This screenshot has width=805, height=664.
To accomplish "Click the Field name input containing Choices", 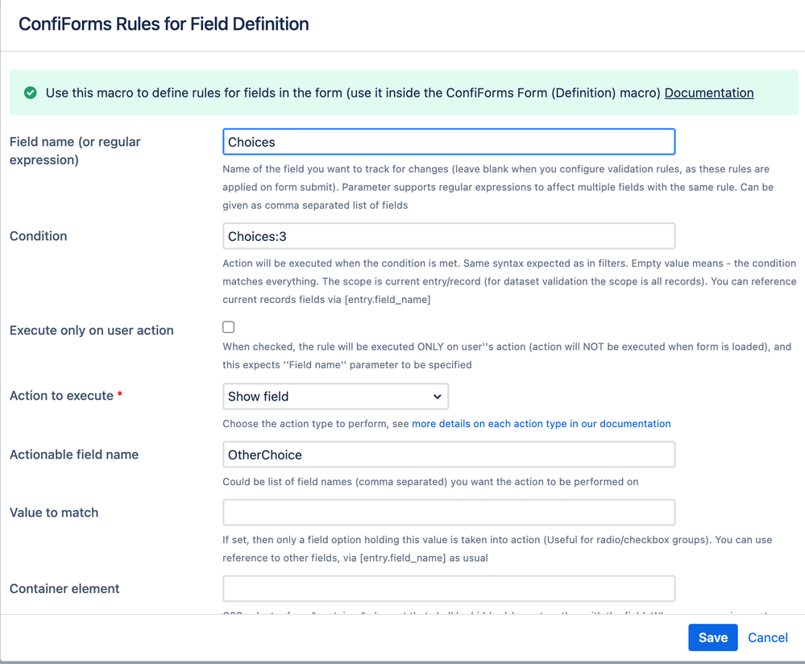I will [449, 142].
